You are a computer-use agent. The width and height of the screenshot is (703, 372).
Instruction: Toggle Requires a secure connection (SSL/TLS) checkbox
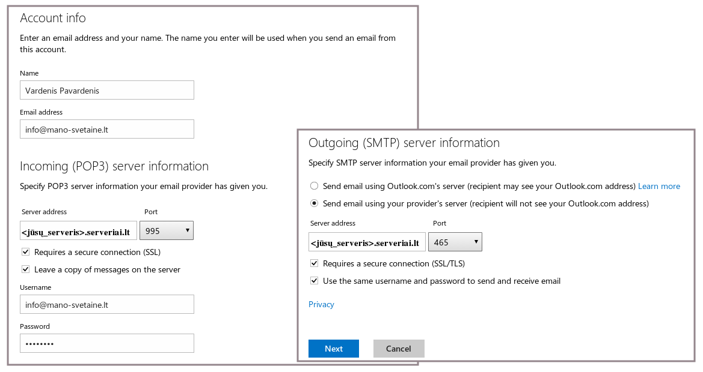tap(314, 263)
